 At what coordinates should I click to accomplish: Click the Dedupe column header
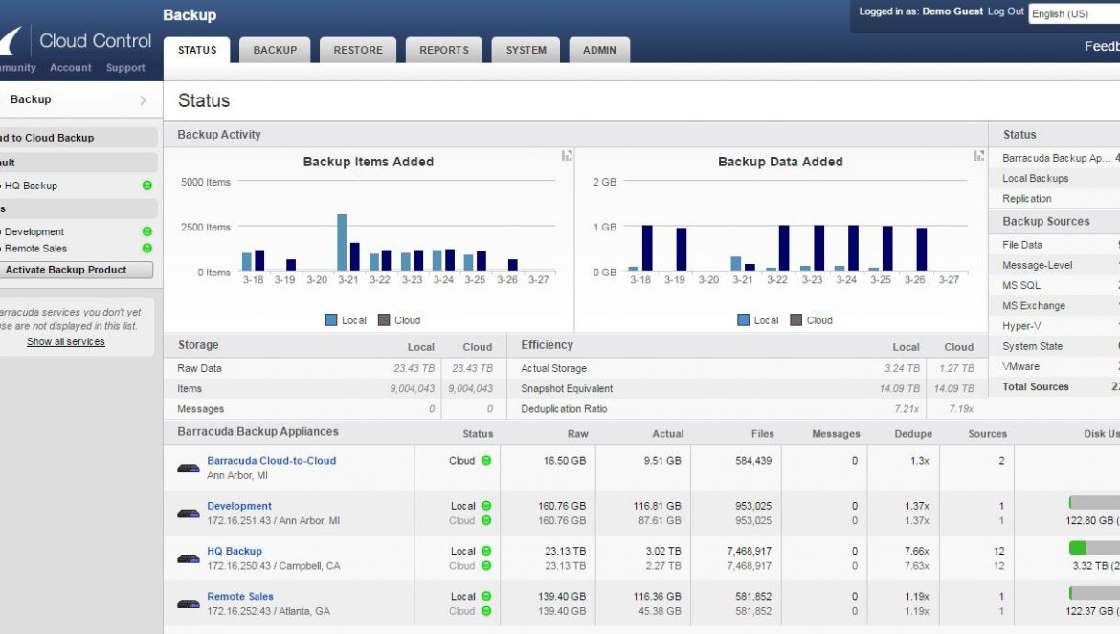[913, 433]
